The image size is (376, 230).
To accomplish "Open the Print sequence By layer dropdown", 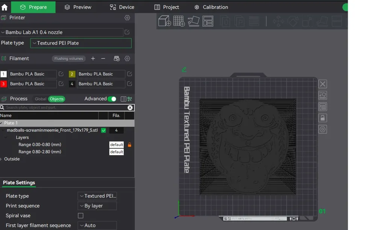I will coord(97,206).
